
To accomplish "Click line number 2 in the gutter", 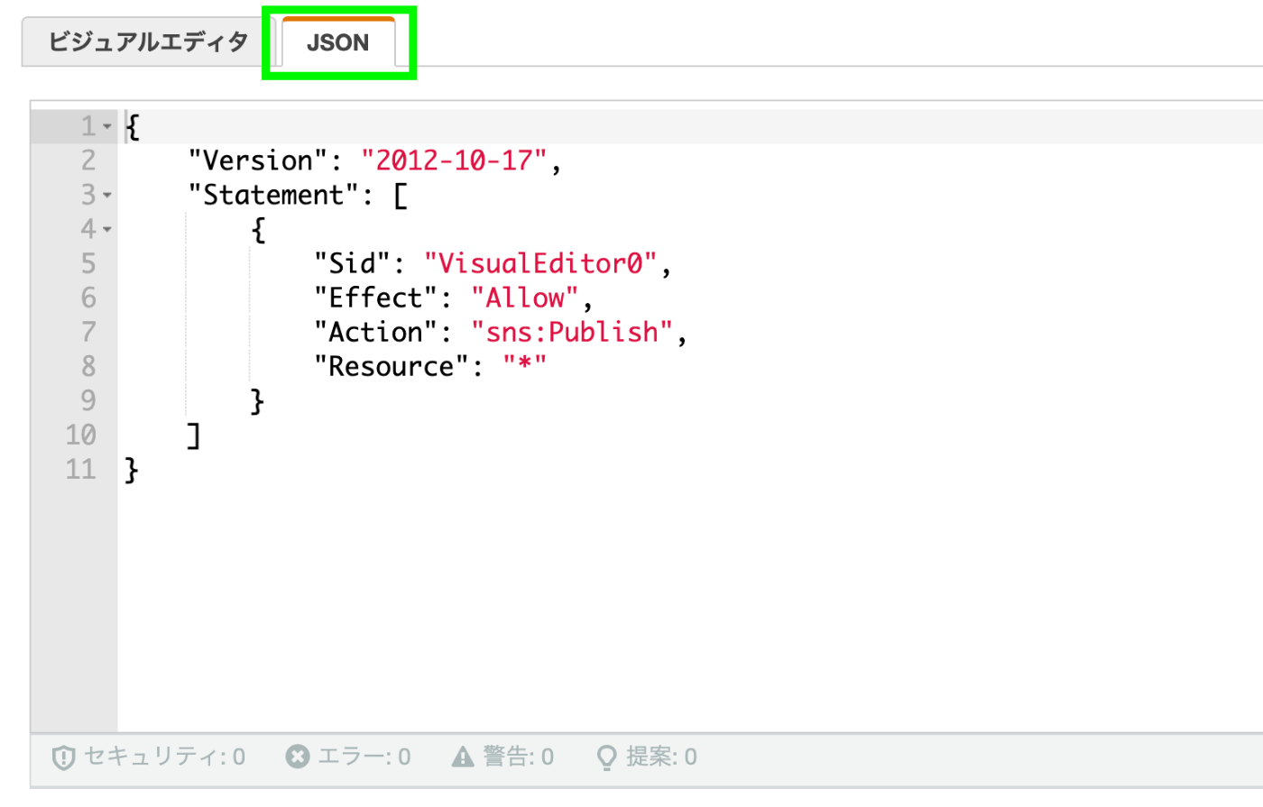I will pyautogui.click(x=88, y=161).
